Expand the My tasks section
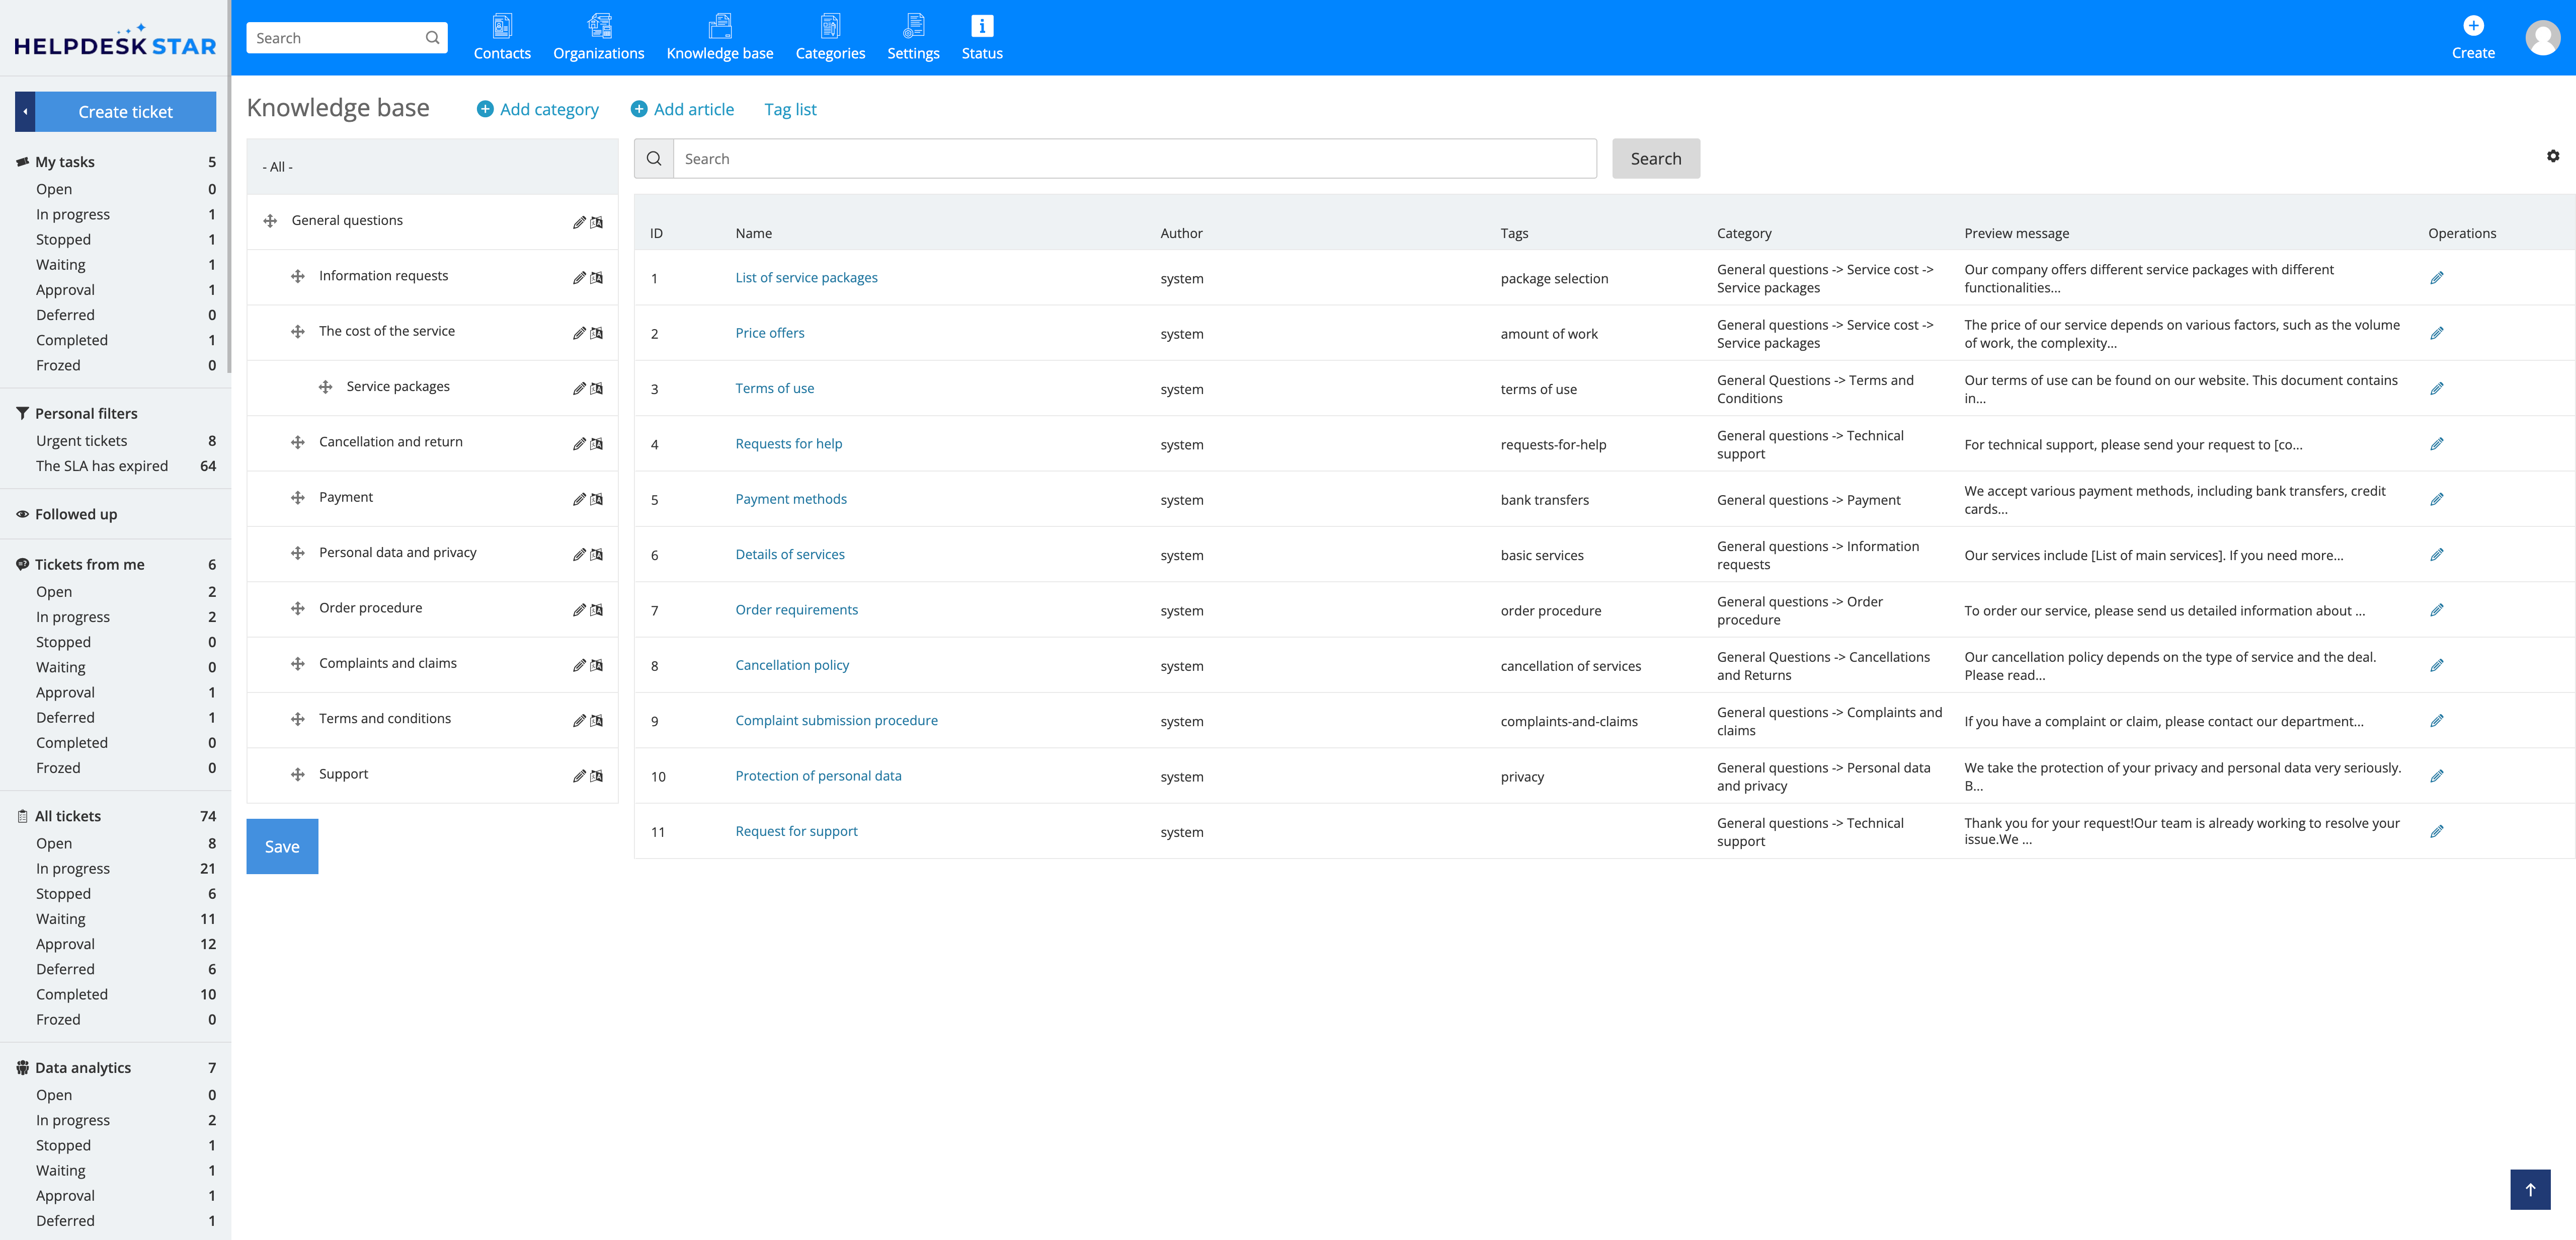 [x=65, y=162]
